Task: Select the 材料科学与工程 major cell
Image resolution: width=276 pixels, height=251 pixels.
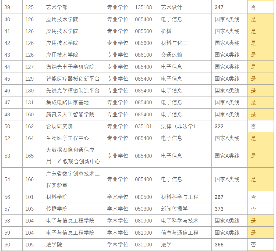Action: (180, 197)
